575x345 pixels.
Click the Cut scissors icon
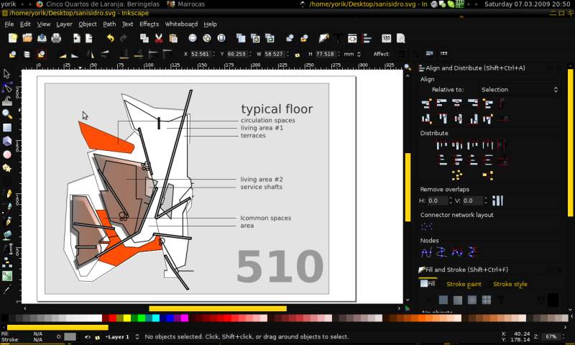[157, 38]
